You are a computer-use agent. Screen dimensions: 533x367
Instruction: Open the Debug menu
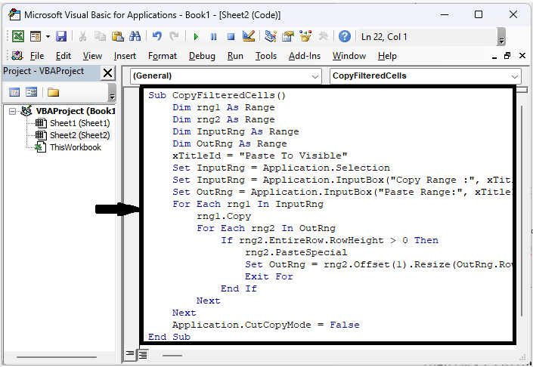click(202, 56)
